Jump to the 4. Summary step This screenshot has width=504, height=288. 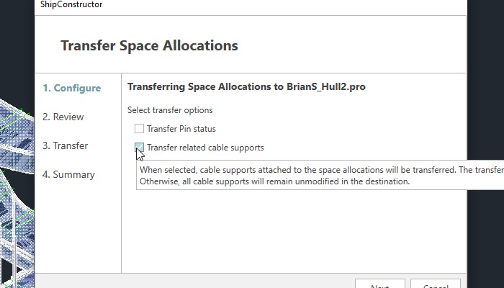tap(68, 174)
